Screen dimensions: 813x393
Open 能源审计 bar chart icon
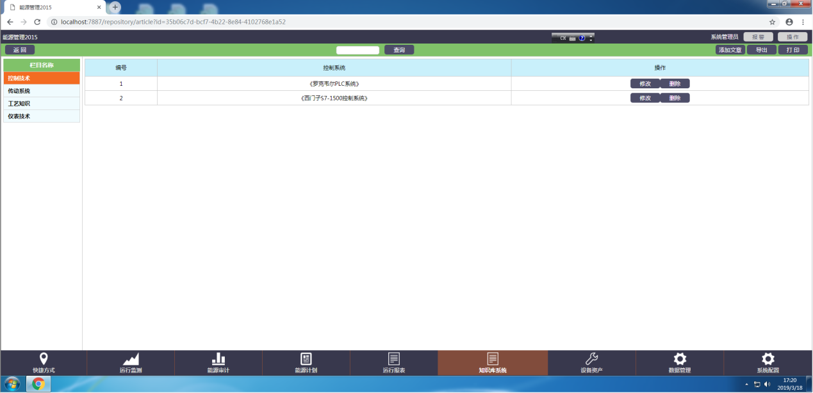(x=218, y=359)
